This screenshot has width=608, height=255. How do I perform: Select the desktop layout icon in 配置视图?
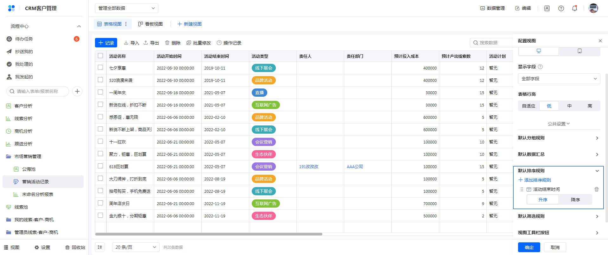tap(539, 51)
